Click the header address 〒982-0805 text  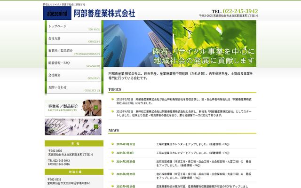229,16
